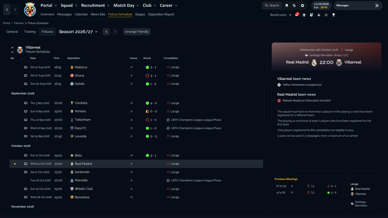Open messages bookmark icon with red badge
Screen dimensions: 388x218
(x=296, y=15)
